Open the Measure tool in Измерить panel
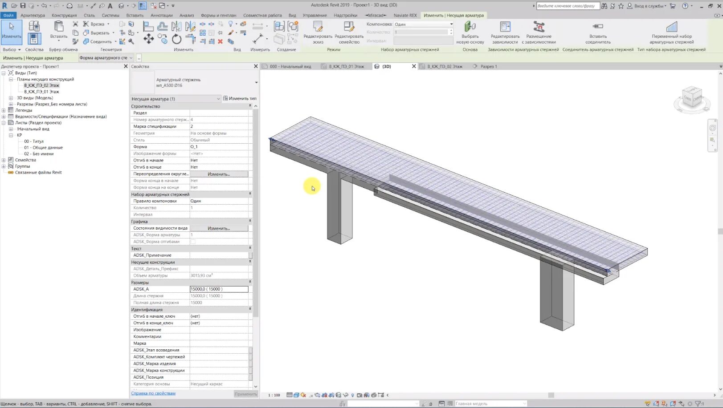The height and width of the screenshot is (408, 723). tap(258, 39)
